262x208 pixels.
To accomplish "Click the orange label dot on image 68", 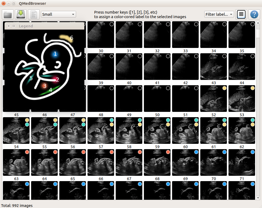I will click(x=168, y=152).
